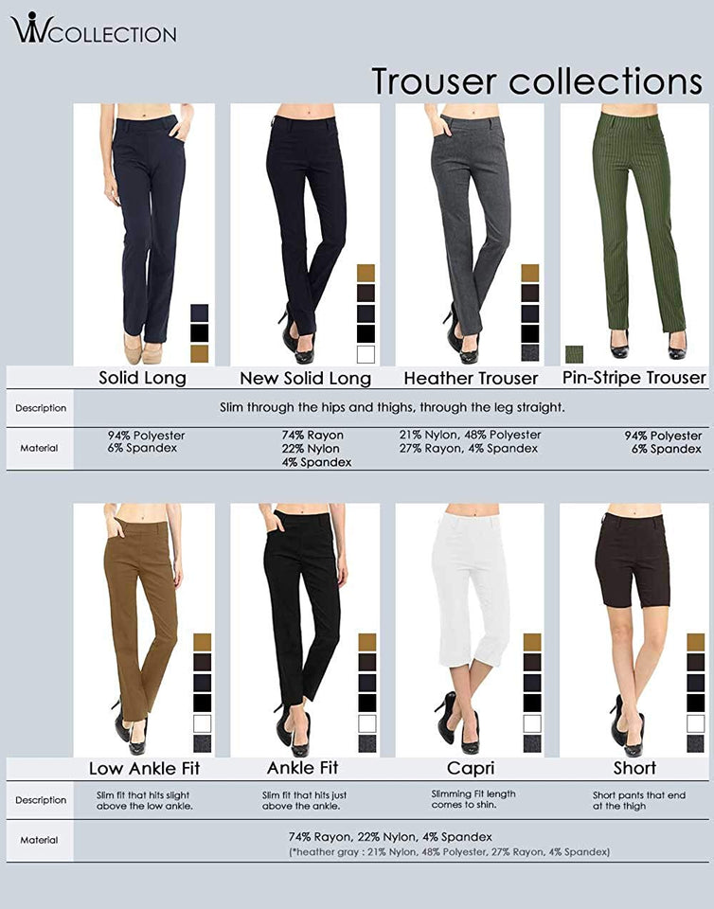Click the '*heather gray' material footnote
This screenshot has width=714, height=909.
[449, 852]
